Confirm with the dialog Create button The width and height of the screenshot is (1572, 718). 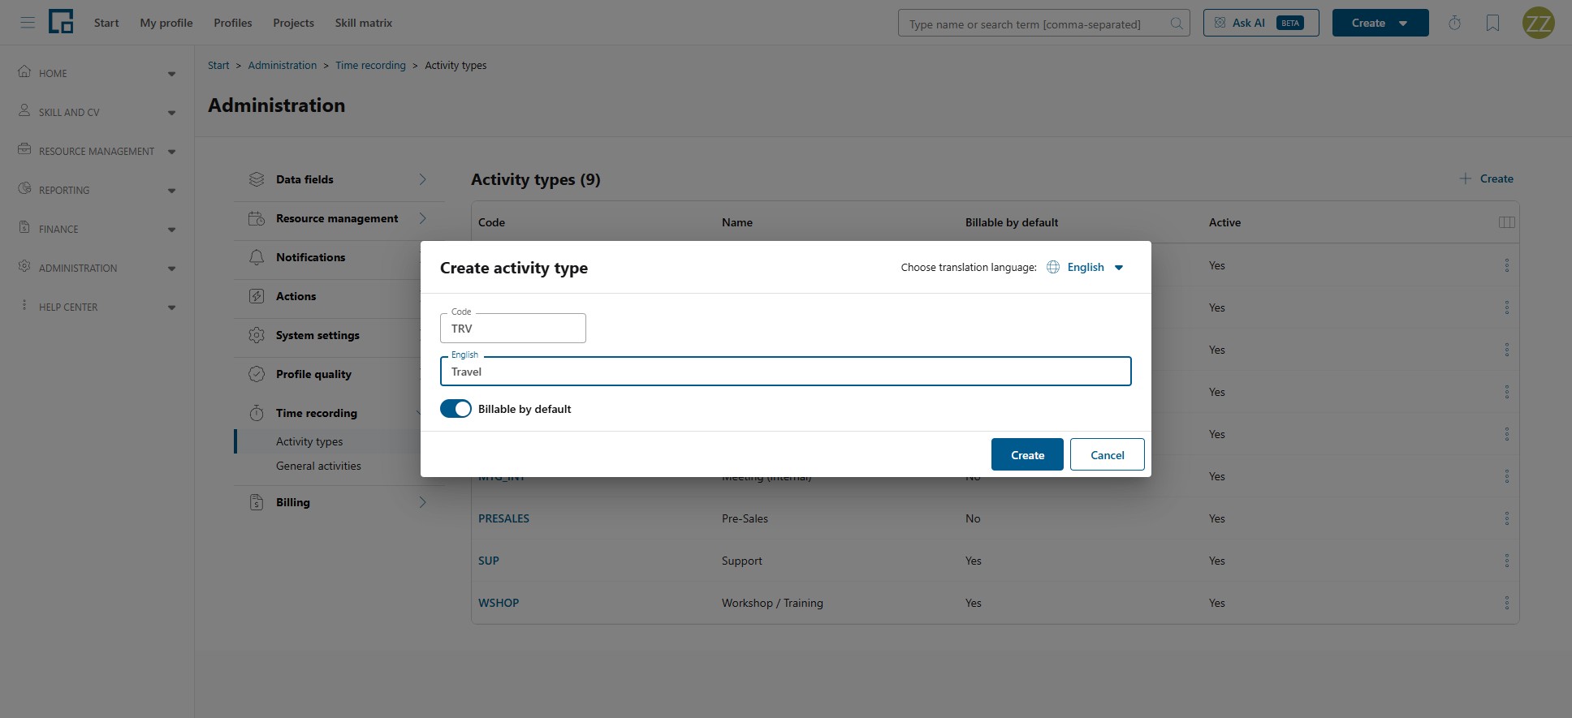[x=1027, y=454]
